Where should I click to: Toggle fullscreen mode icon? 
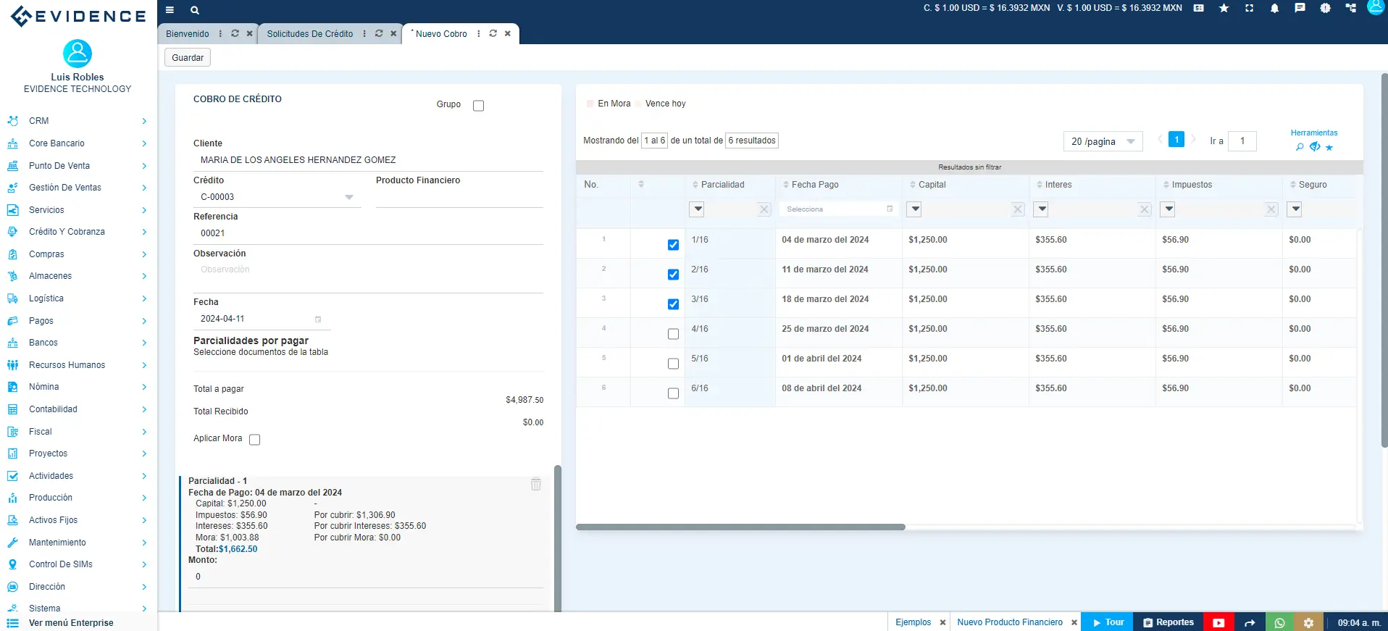click(1249, 9)
